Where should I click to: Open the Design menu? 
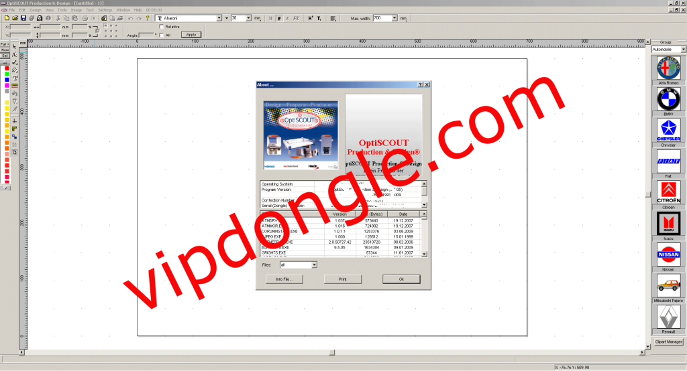coord(36,9)
